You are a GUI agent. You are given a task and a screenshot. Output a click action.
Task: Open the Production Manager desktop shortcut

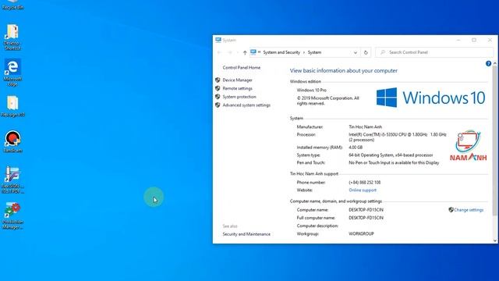pos(12,215)
